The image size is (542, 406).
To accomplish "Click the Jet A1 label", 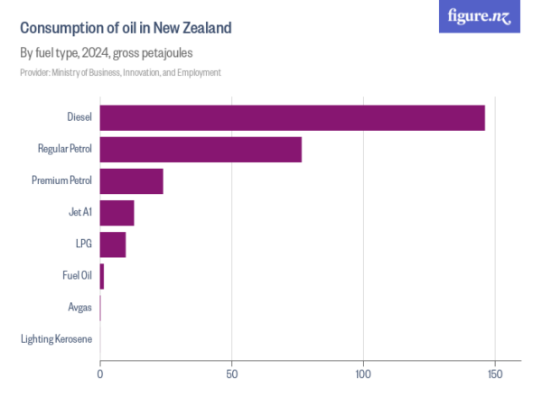I will (80, 212).
